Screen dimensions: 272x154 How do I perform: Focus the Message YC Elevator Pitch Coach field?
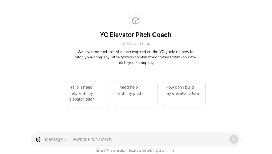pyautogui.click(x=135, y=139)
